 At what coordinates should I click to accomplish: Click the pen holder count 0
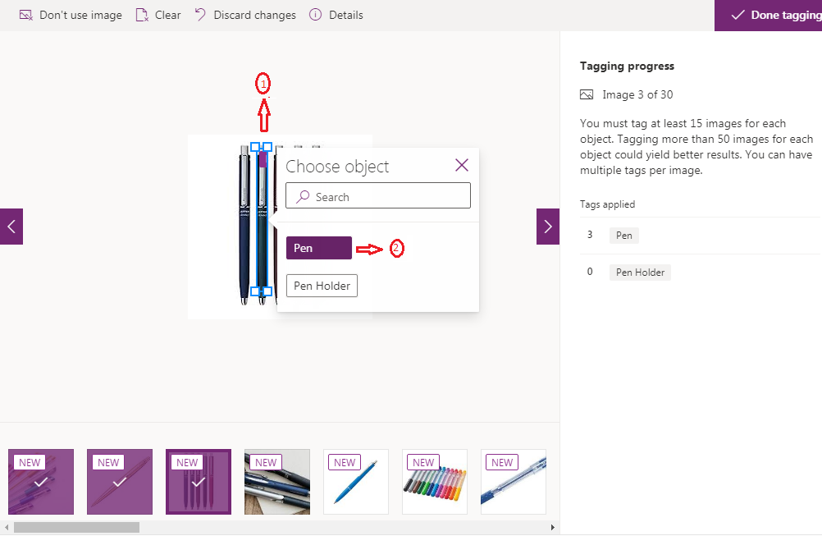tap(590, 272)
